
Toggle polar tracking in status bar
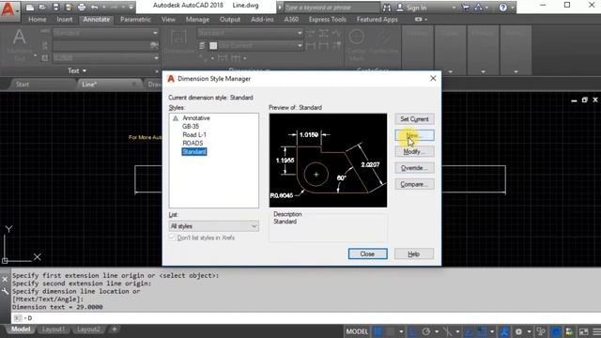426,331
